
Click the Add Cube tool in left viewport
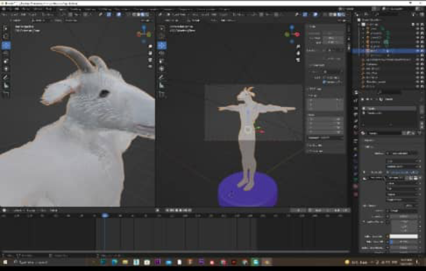pyautogui.click(x=6, y=93)
